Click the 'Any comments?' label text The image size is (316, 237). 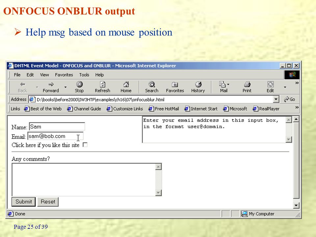coord(31,159)
